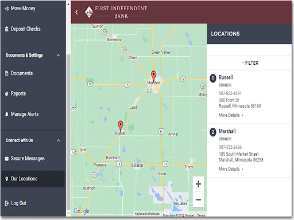Click the LOCATIONS panel heading
This screenshot has width=294, height=220.
[225, 34]
